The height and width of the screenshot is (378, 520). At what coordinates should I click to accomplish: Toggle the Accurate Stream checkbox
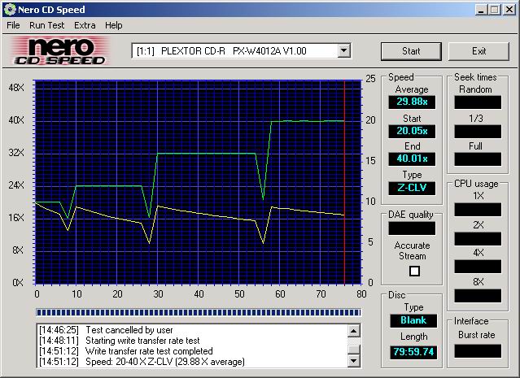[x=414, y=271]
